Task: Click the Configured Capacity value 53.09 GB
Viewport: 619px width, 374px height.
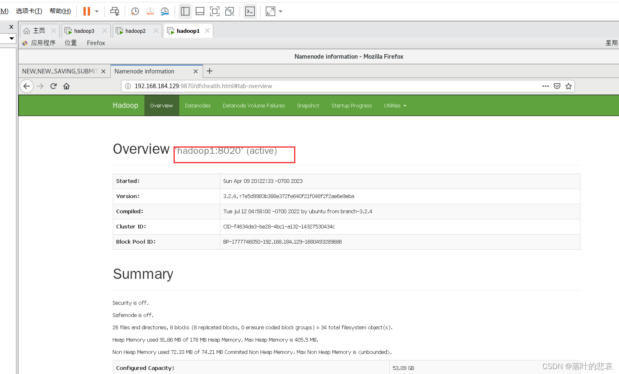Action: (x=403, y=368)
